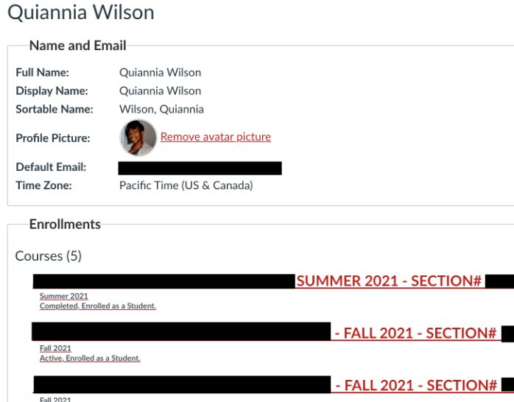
Task: Open the bottom-most Fall 2021 - Section# course
Action: click(416, 385)
